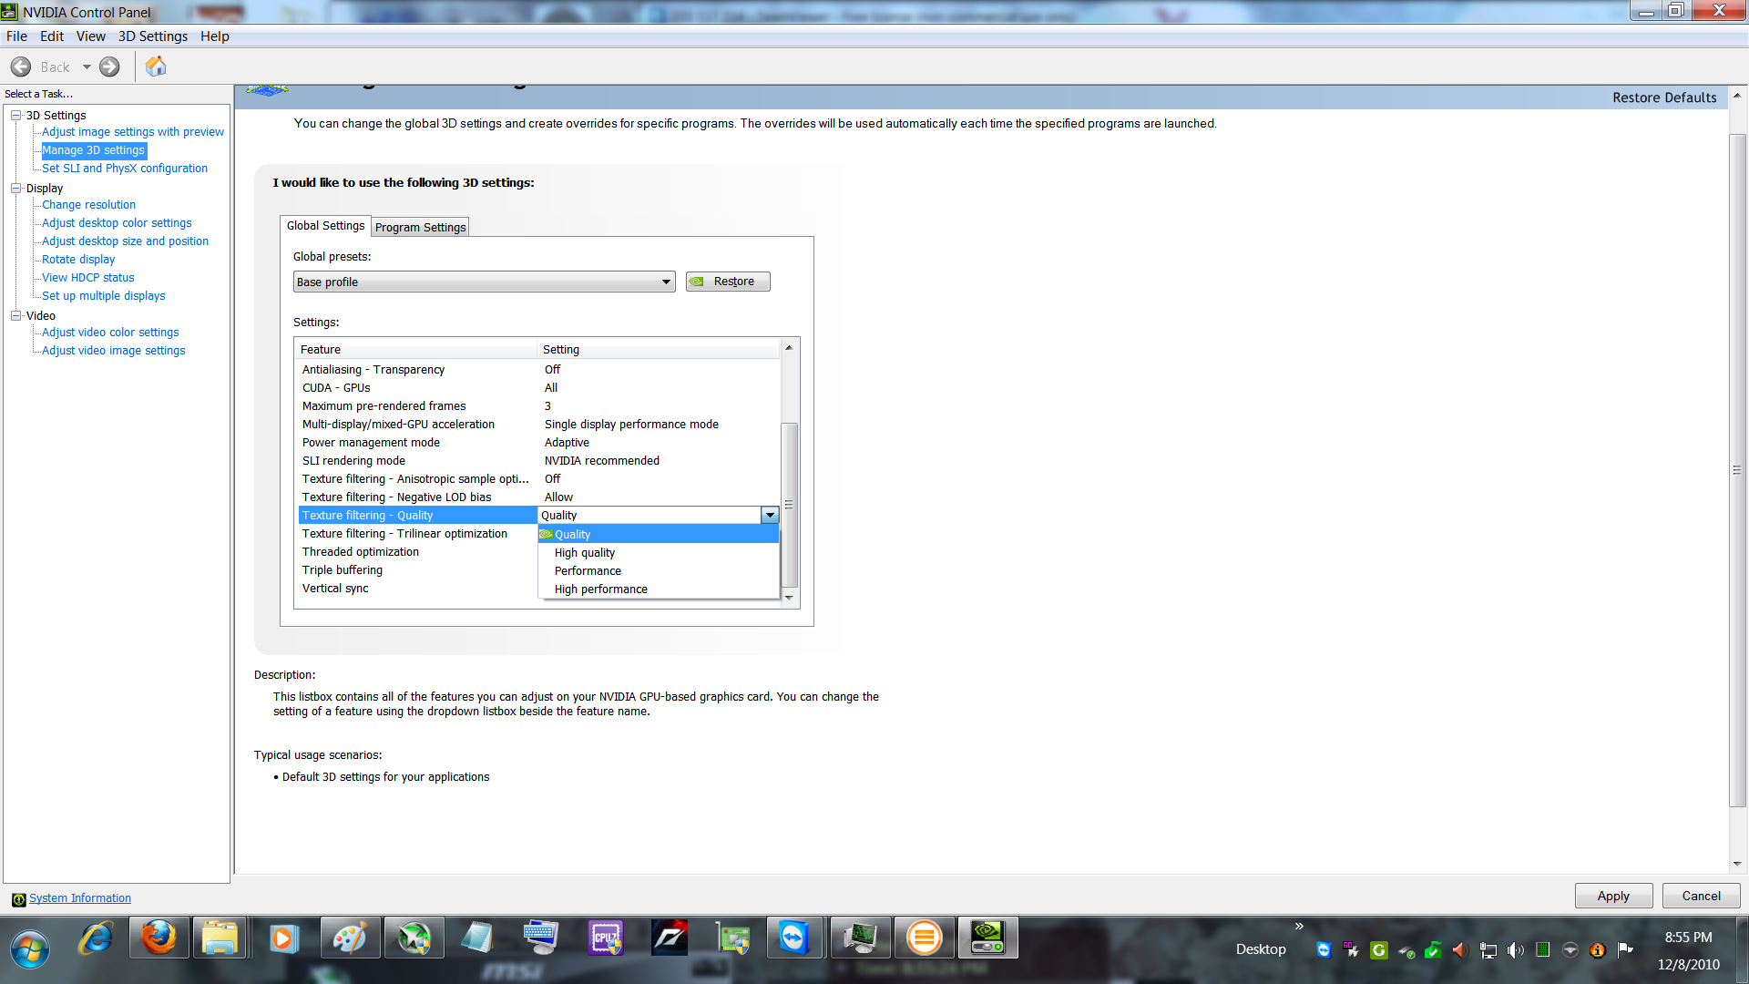Click the main page vertical scrollbar
This screenshot has height=984, width=1749.
coord(1737,471)
